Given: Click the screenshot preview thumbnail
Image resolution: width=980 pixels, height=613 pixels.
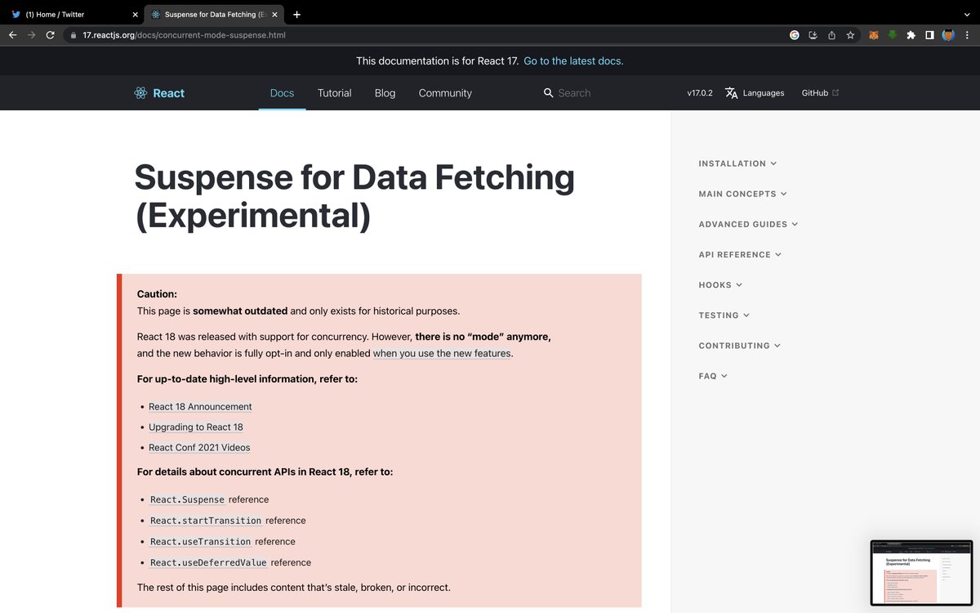Looking at the screenshot, I should (921, 572).
